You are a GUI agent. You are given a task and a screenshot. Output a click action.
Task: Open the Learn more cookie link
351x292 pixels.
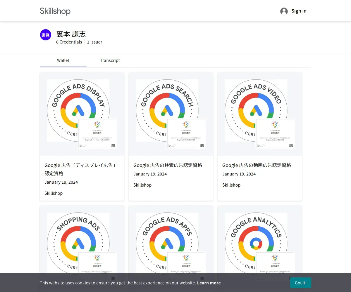(209, 283)
